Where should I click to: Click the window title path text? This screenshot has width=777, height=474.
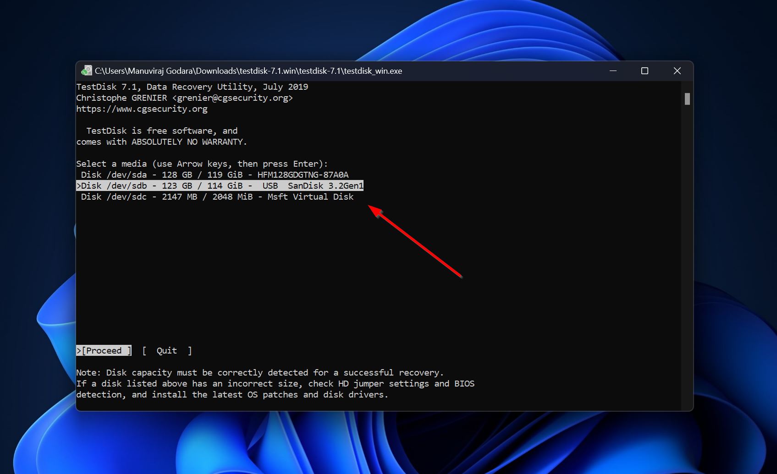(x=248, y=71)
